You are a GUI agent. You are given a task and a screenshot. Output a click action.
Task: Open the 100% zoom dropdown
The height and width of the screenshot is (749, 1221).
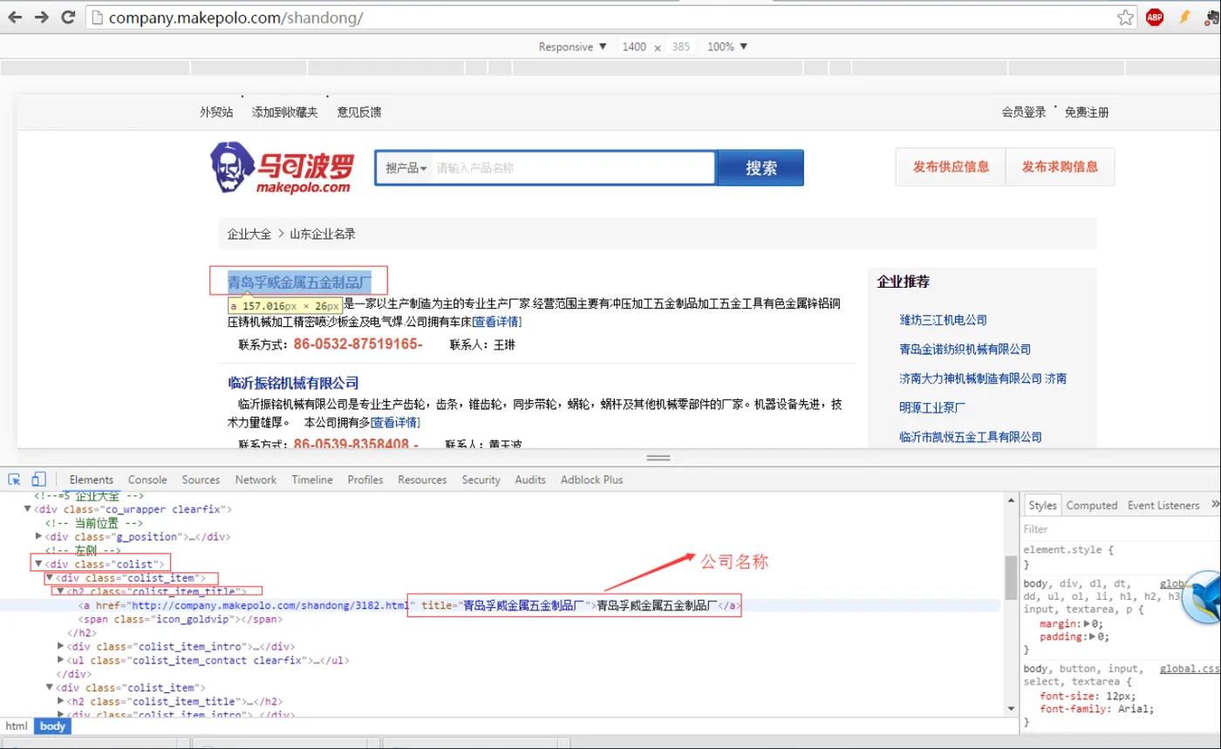click(727, 47)
